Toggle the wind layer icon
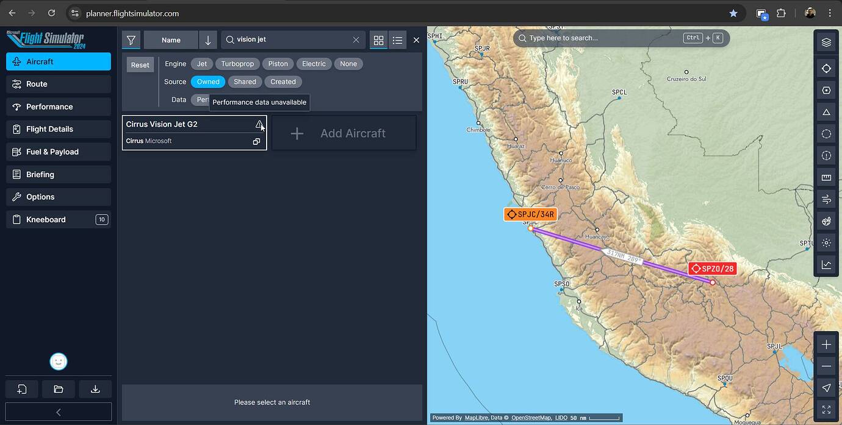 click(826, 199)
